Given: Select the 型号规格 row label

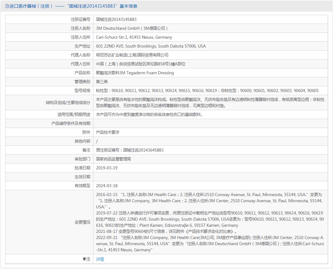Looking at the screenshot, I should [x=82, y=91].
